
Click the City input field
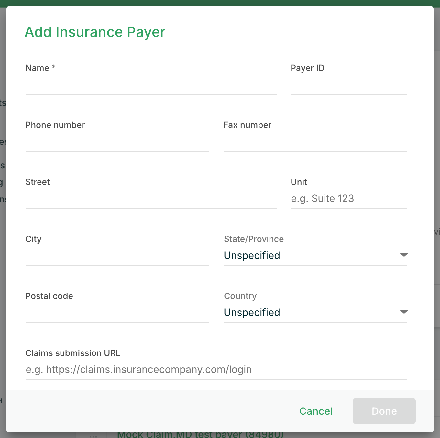[117, 256]
